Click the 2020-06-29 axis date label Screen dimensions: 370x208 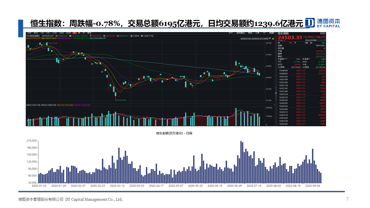click(x=234, y=186)
